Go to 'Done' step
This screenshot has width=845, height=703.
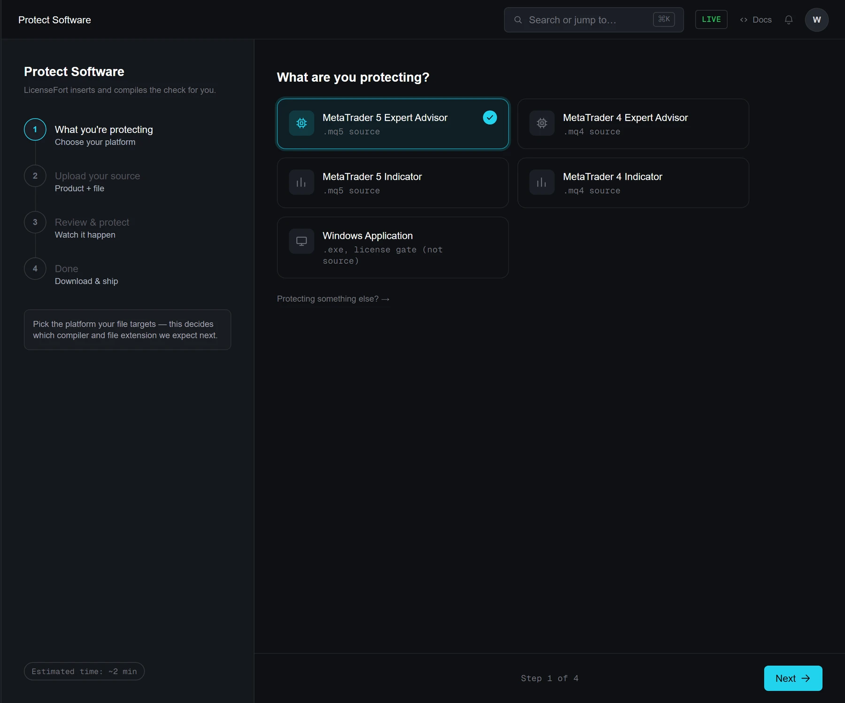[67, 269]
